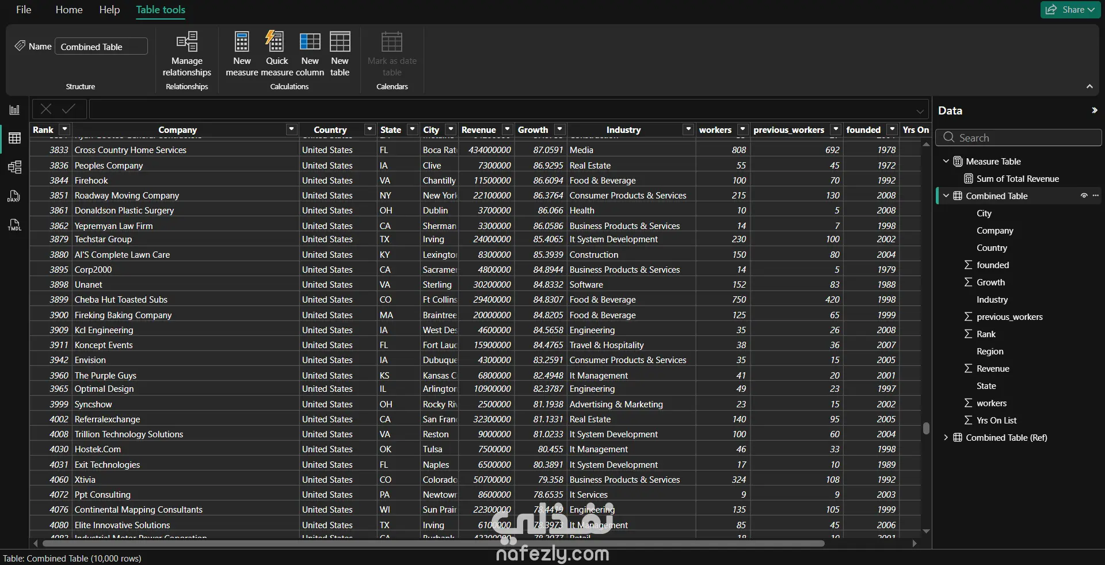
Task: Collapse the Combined Table tree node
Action: (946, 196)
